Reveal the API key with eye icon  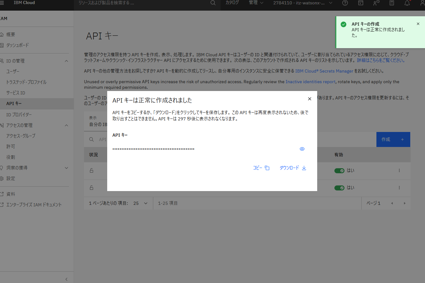302,149
